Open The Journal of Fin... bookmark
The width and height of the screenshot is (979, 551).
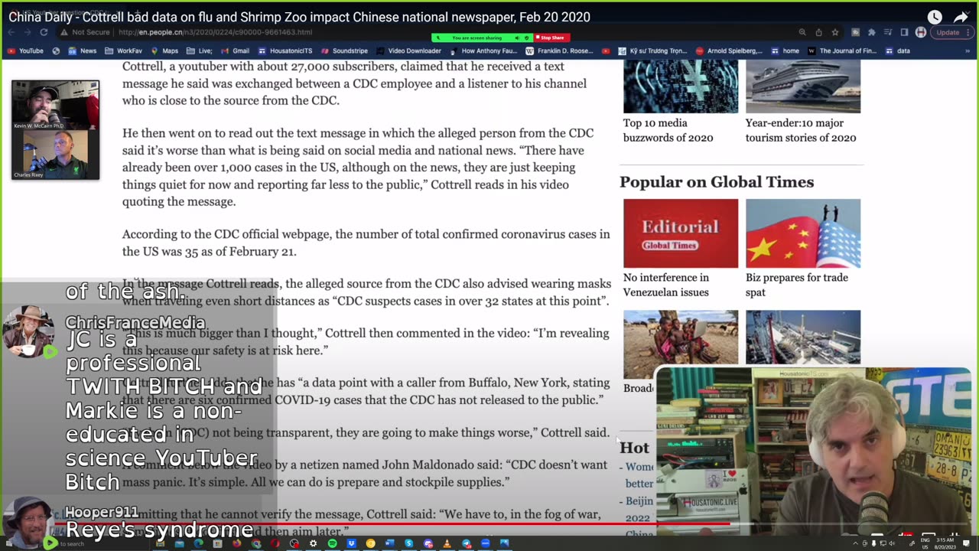point(841,51)
